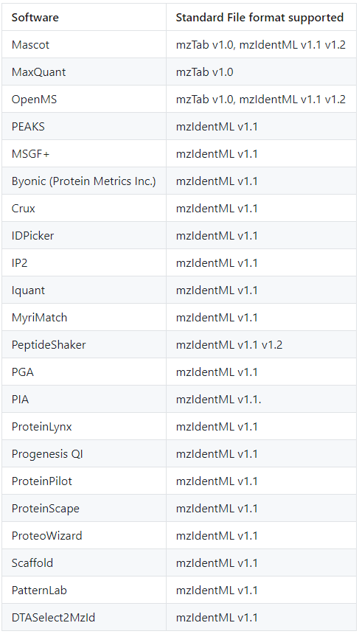
Task: Select the PIA software cell
Action: pyautogui.click(x=84, y=400)
